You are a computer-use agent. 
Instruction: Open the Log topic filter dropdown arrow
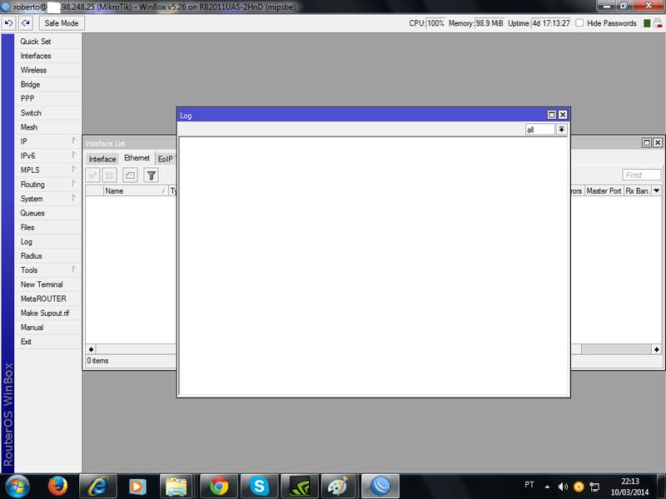click(561, 130)
